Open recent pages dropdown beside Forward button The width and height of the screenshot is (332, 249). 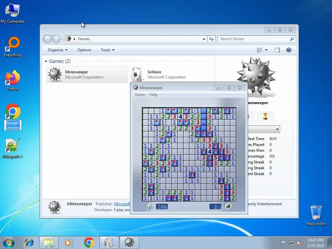63,39
